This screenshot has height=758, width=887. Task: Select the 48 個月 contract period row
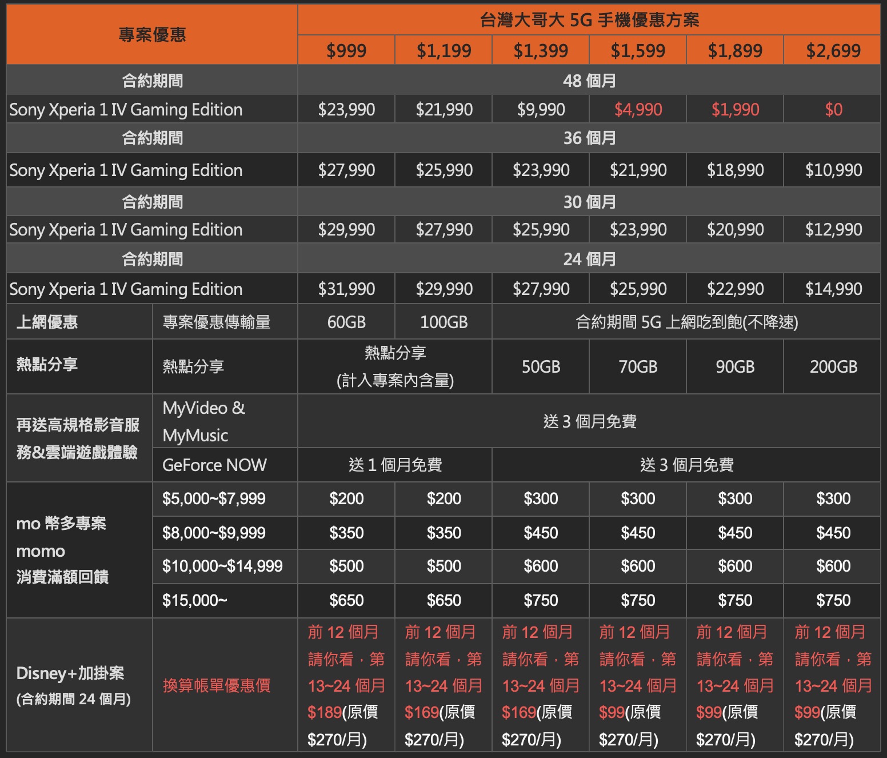(x=589, y=81)
